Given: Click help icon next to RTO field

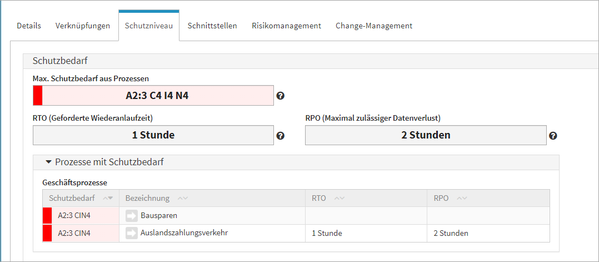Looking at the screenshot, I should pyautogui.click(x=281, y=136).
